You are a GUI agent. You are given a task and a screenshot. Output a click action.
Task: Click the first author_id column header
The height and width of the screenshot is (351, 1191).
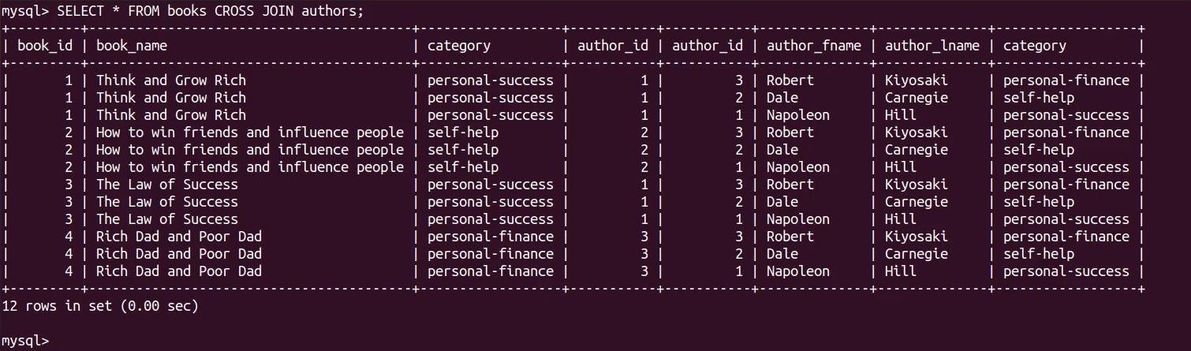(x=613, y=46)
